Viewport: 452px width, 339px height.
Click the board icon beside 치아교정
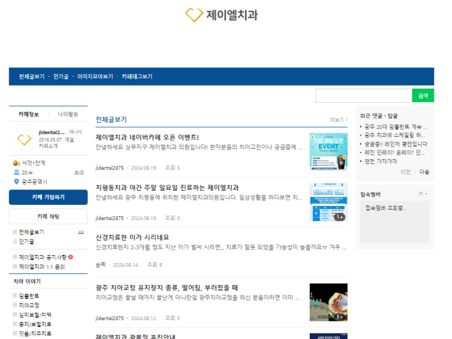(15, 305)
